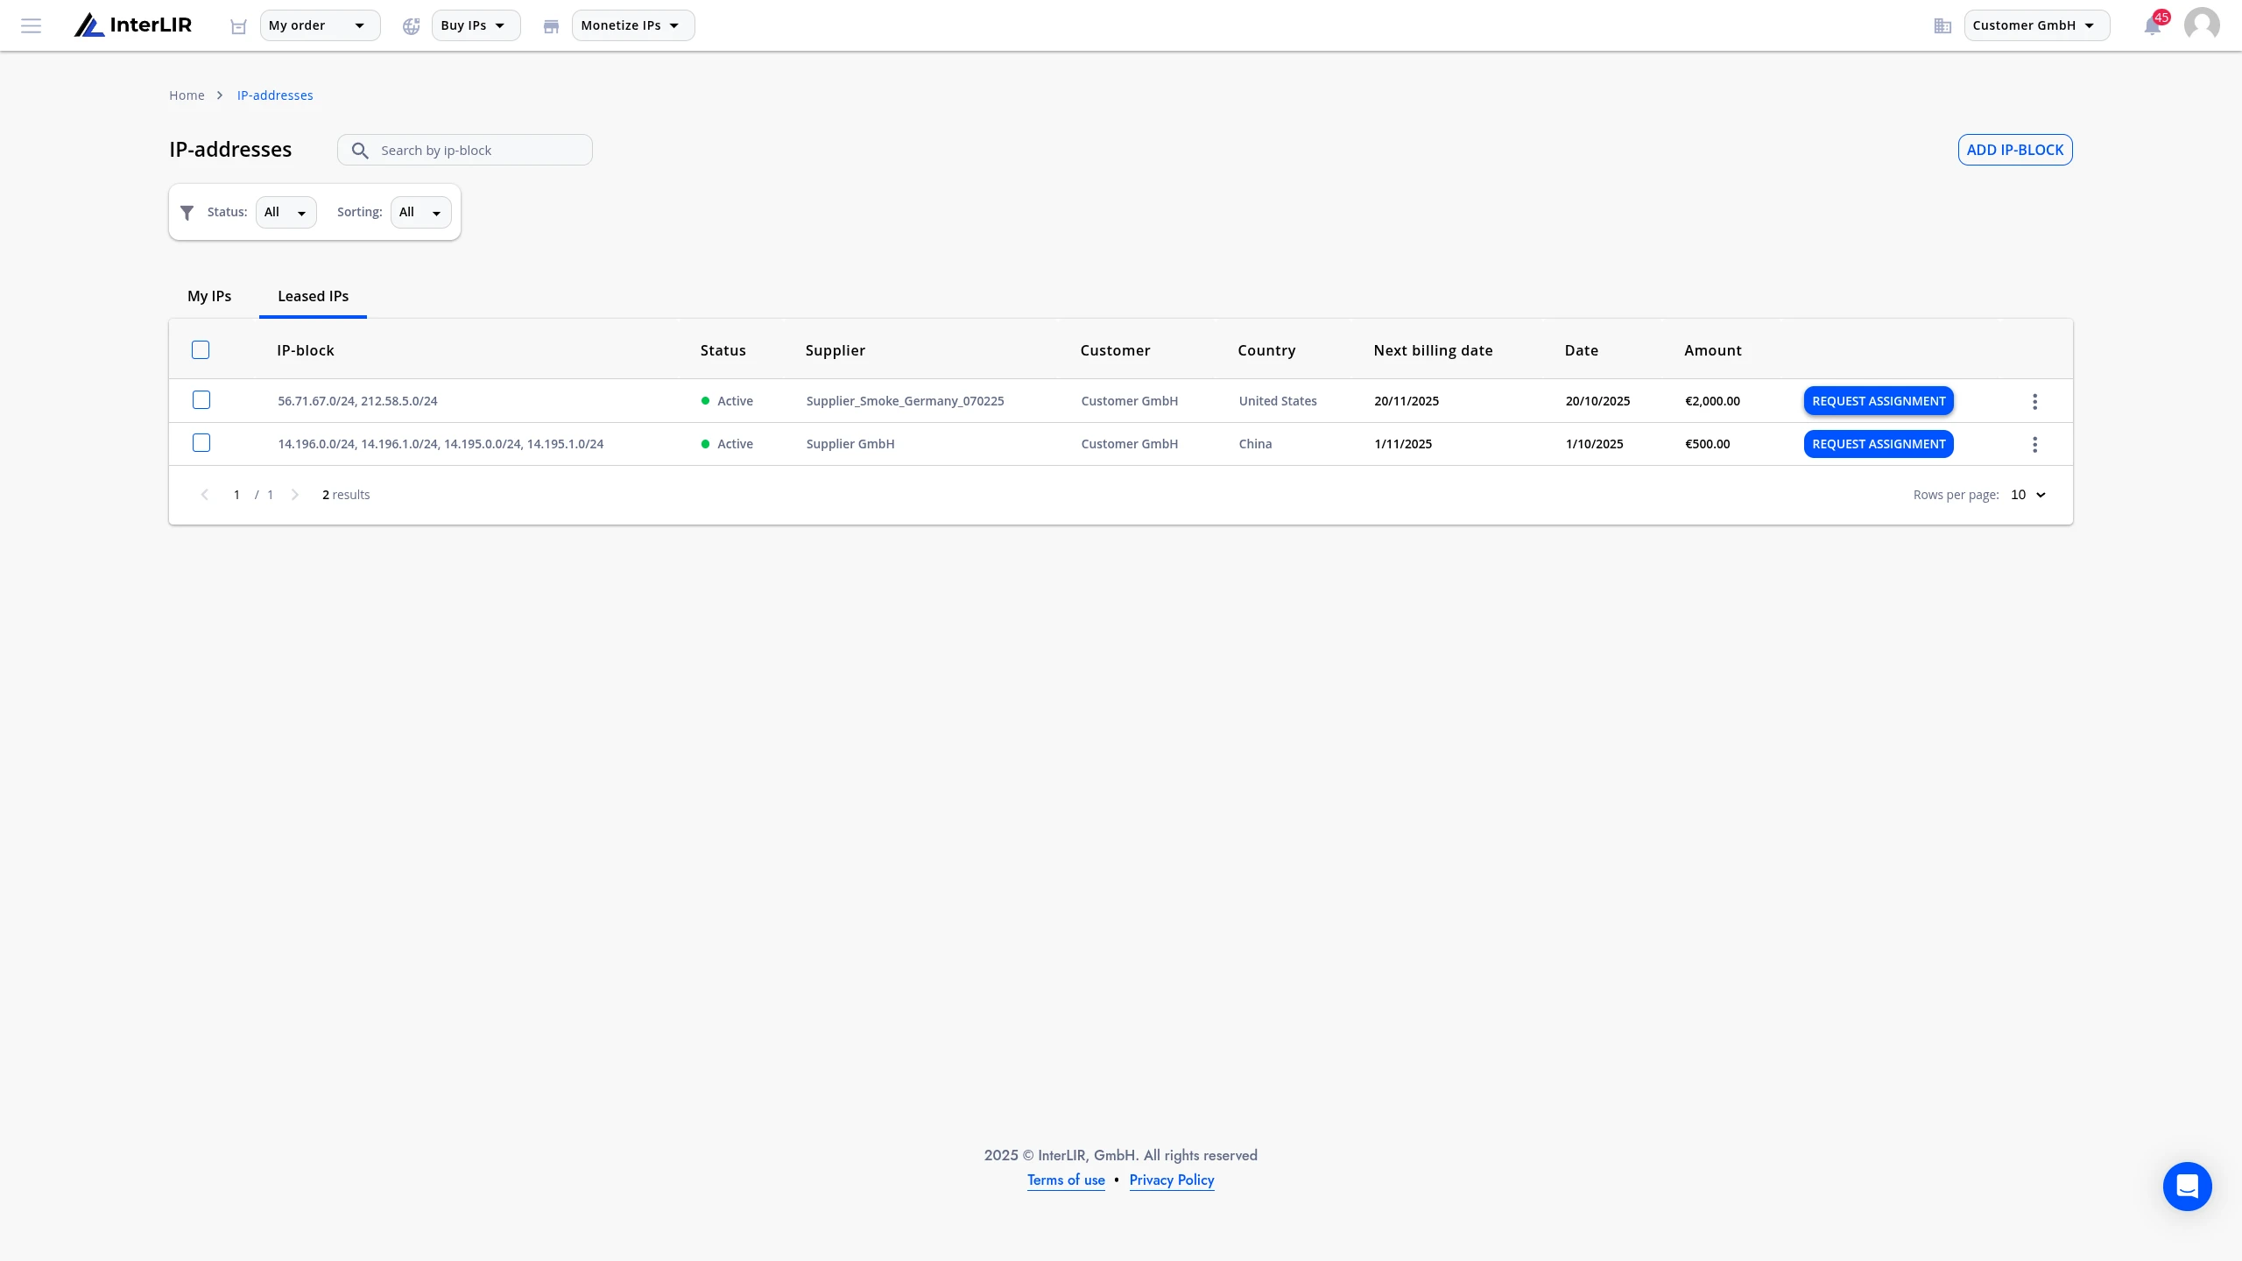
Task: Open the Customer GmbH account dropdown
Action: click(x=2036, y=25)
